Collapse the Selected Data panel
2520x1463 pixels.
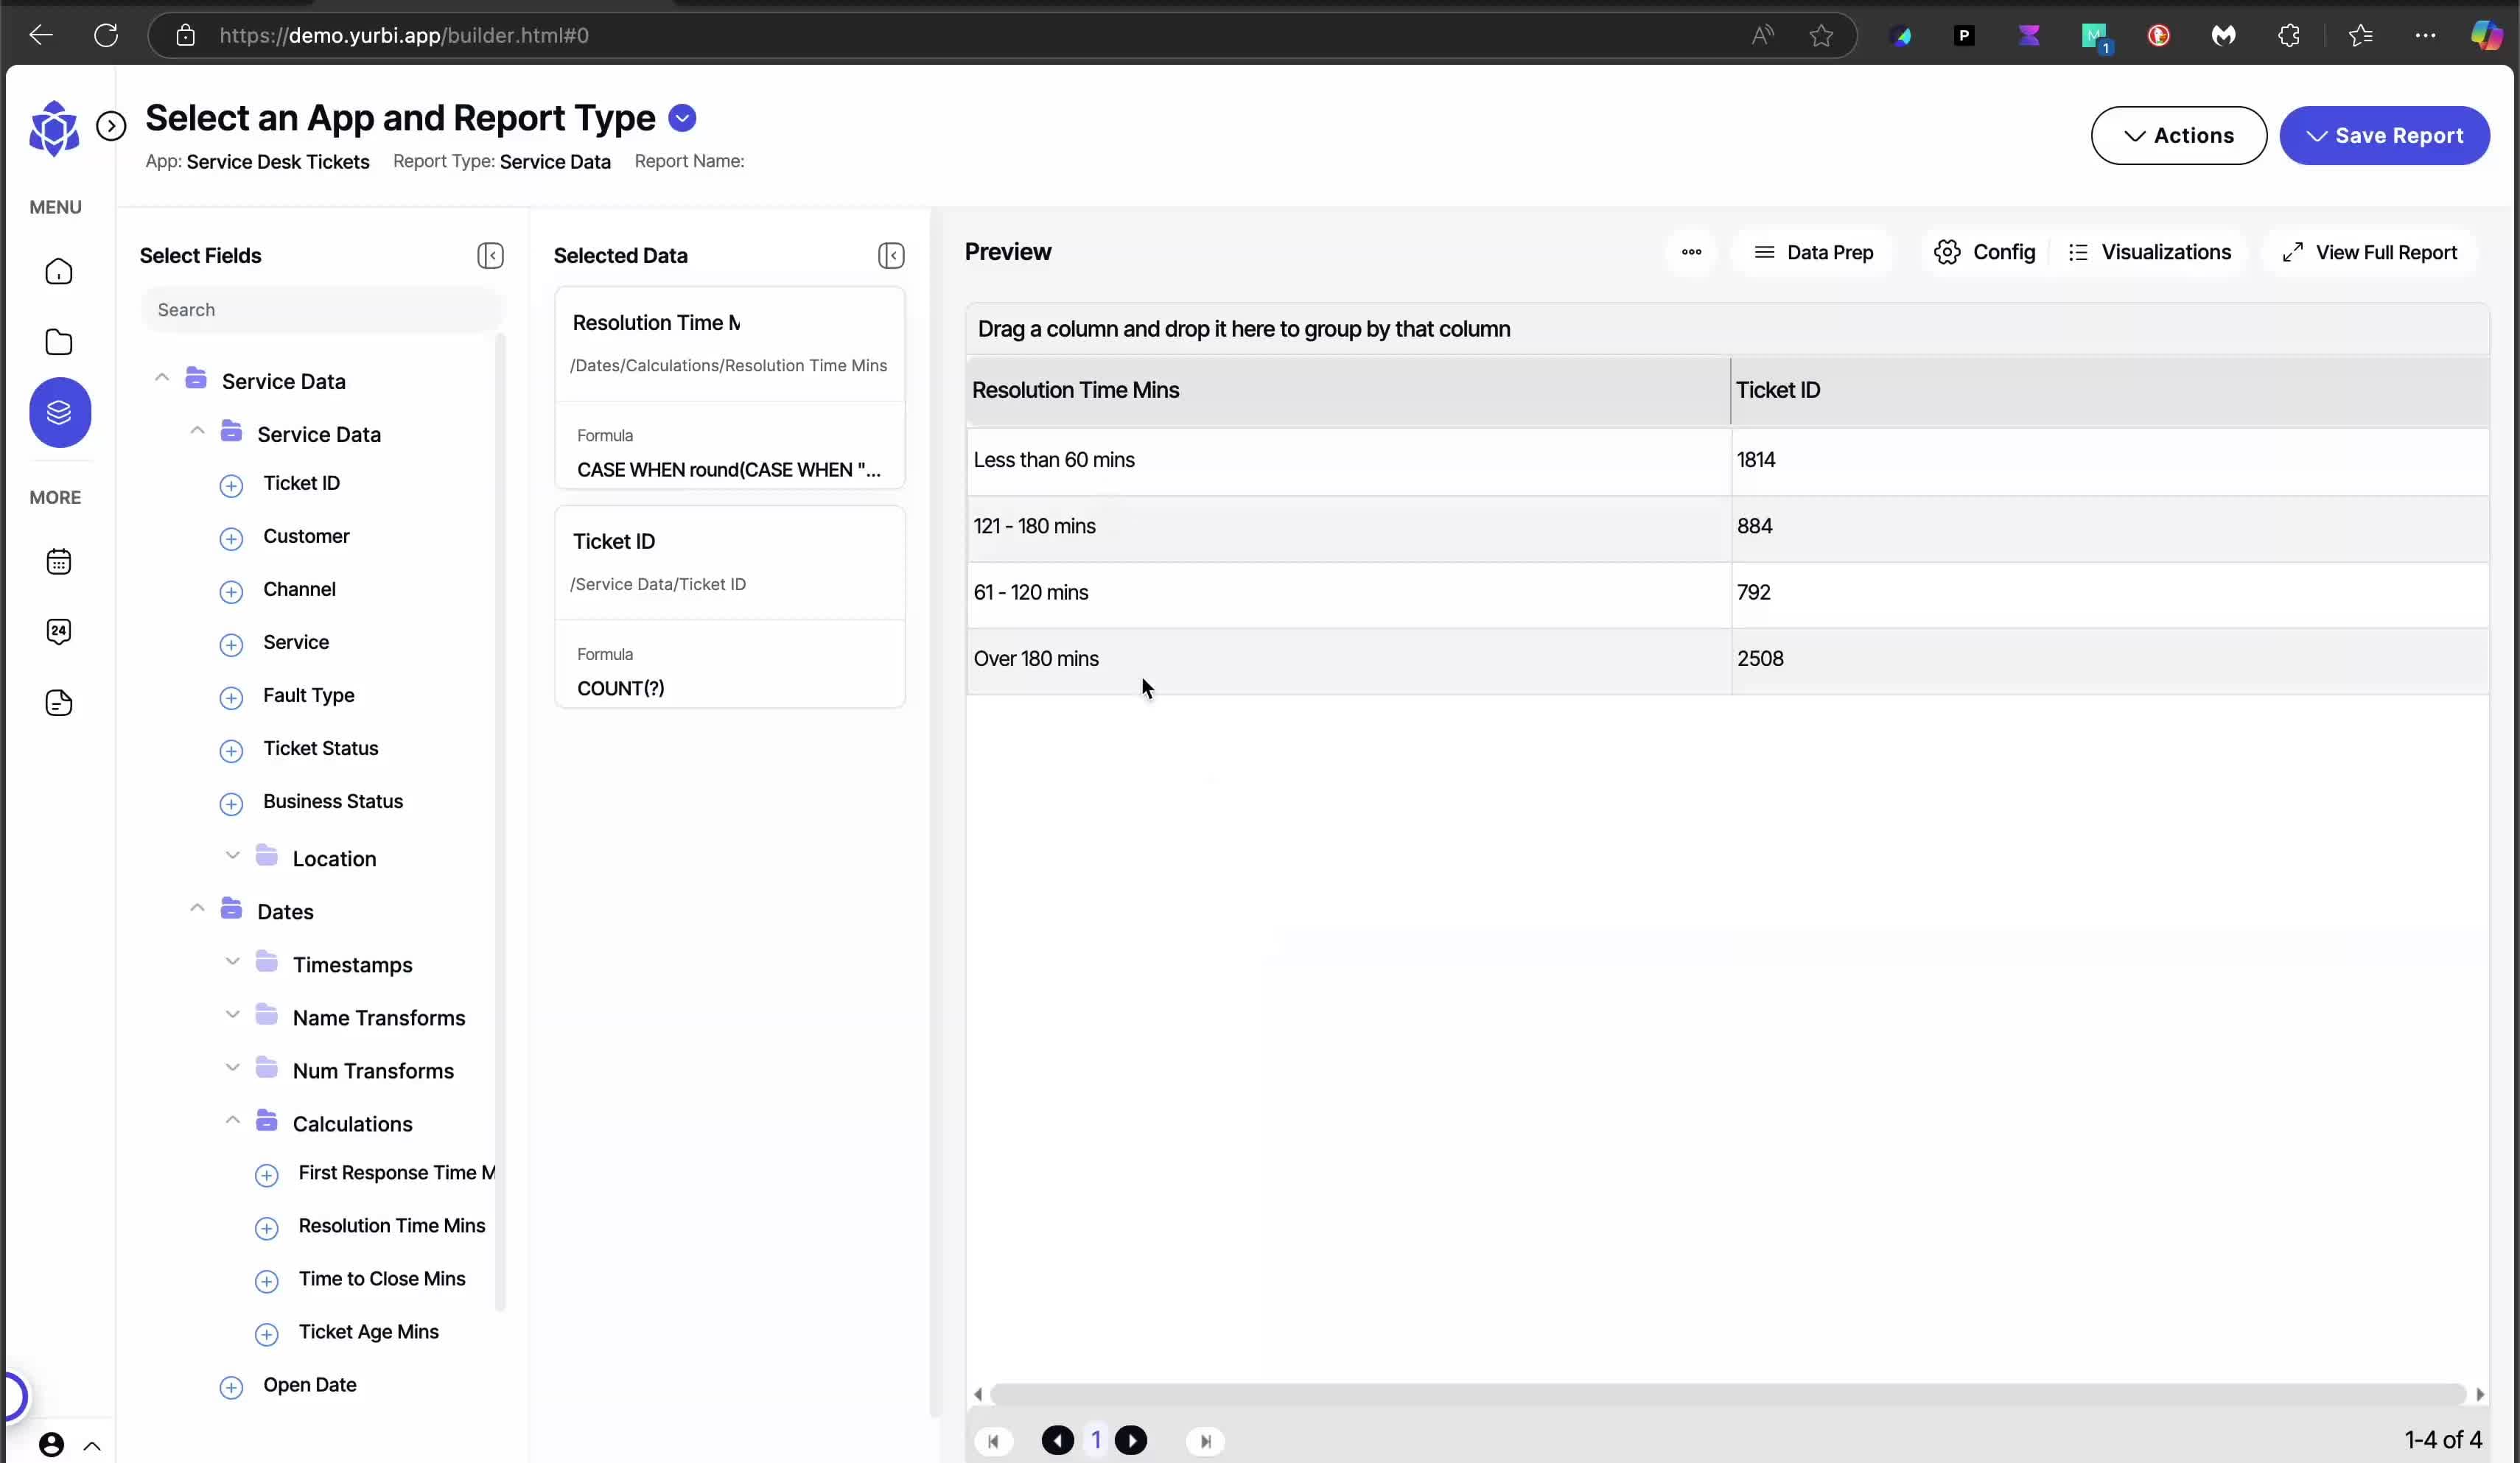coord(891,256)
